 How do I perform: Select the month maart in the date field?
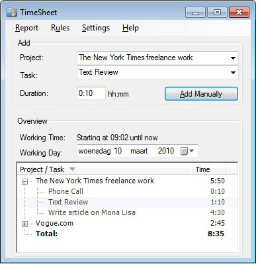coord(139,151)
